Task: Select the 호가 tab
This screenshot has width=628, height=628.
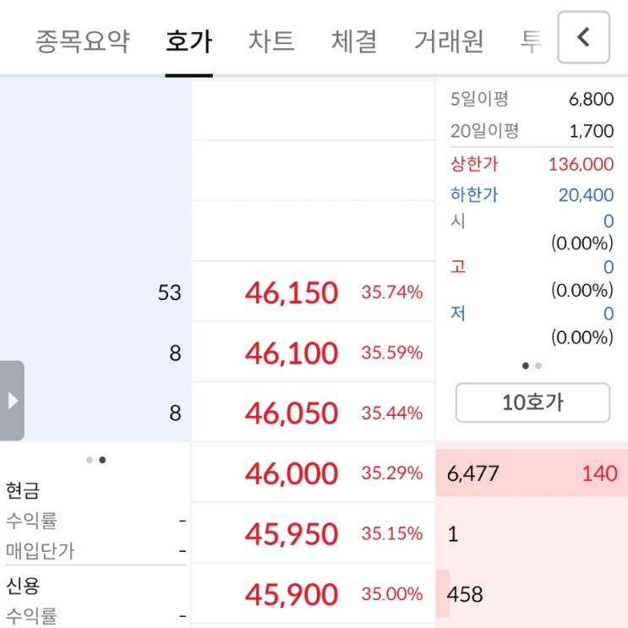Action: [x=189, y=41]
